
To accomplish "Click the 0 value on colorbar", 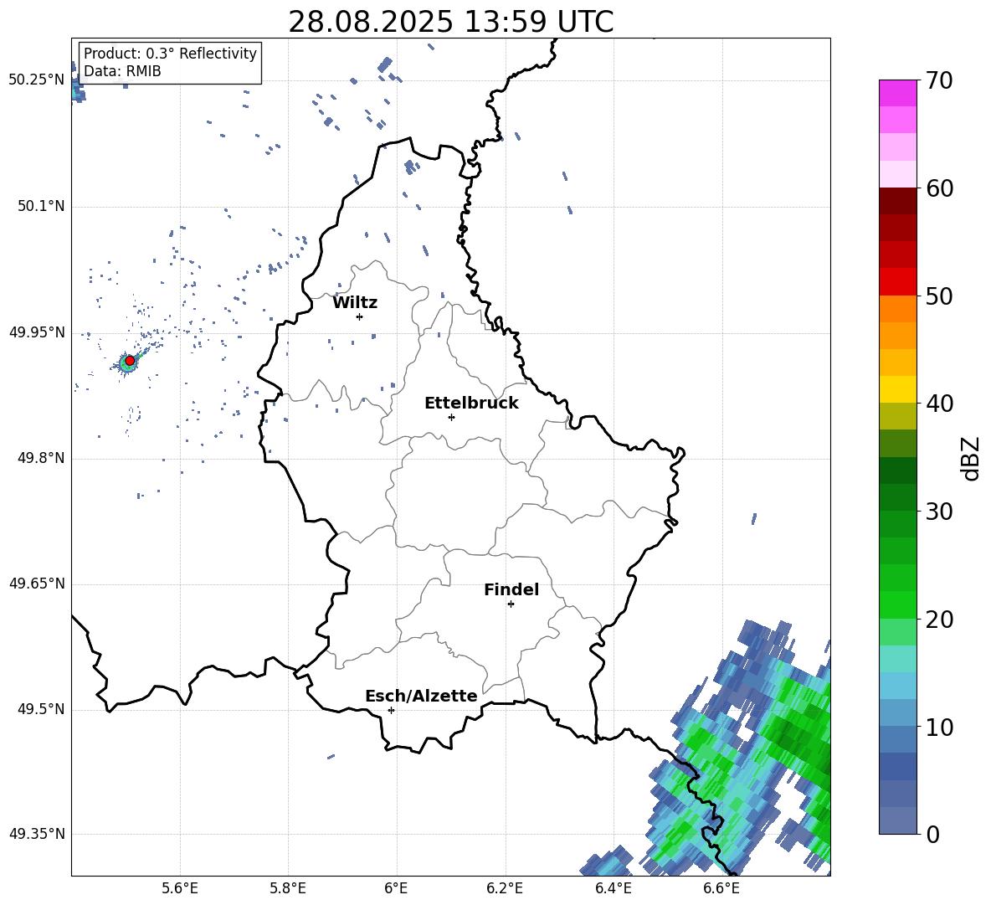I will click(x=932, y=835).
